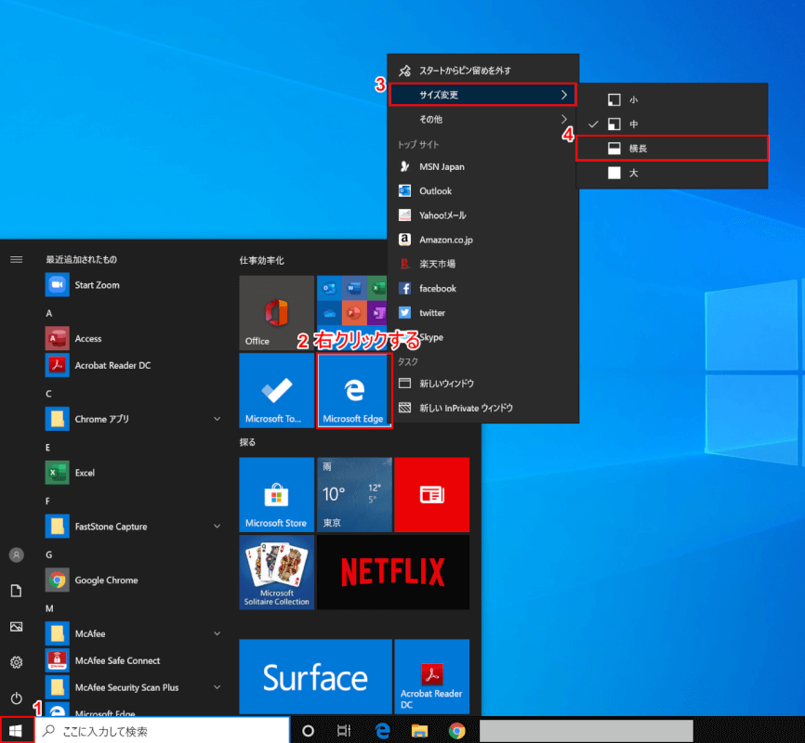Select スタートからピン留めを外す
This screenshot has height=743, width=805.
(x=482, y=71)
